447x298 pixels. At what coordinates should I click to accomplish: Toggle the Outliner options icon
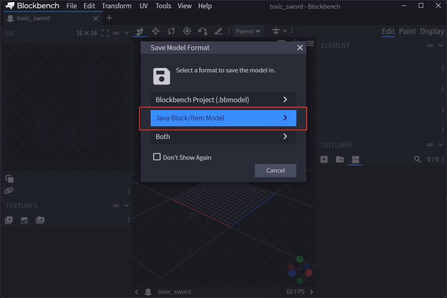pos(356,159)
